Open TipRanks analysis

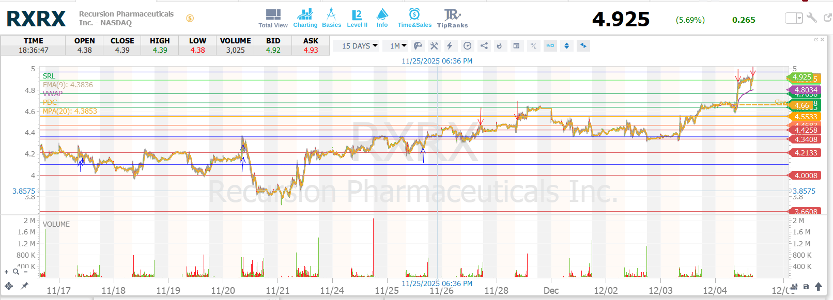click(x=452, y=18)
